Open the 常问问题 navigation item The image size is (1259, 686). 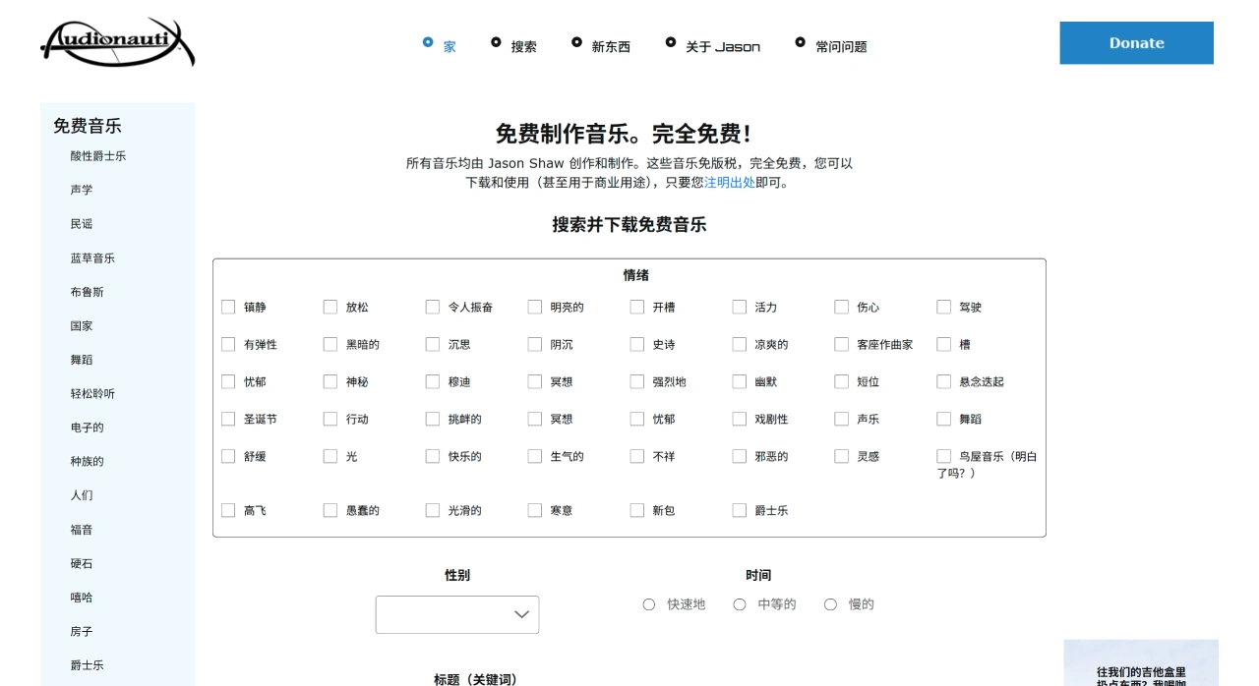841,47
